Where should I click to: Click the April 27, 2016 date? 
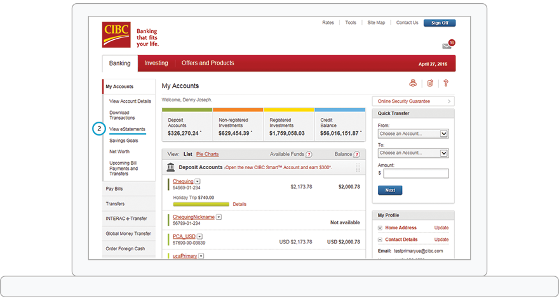coord(433,64)
